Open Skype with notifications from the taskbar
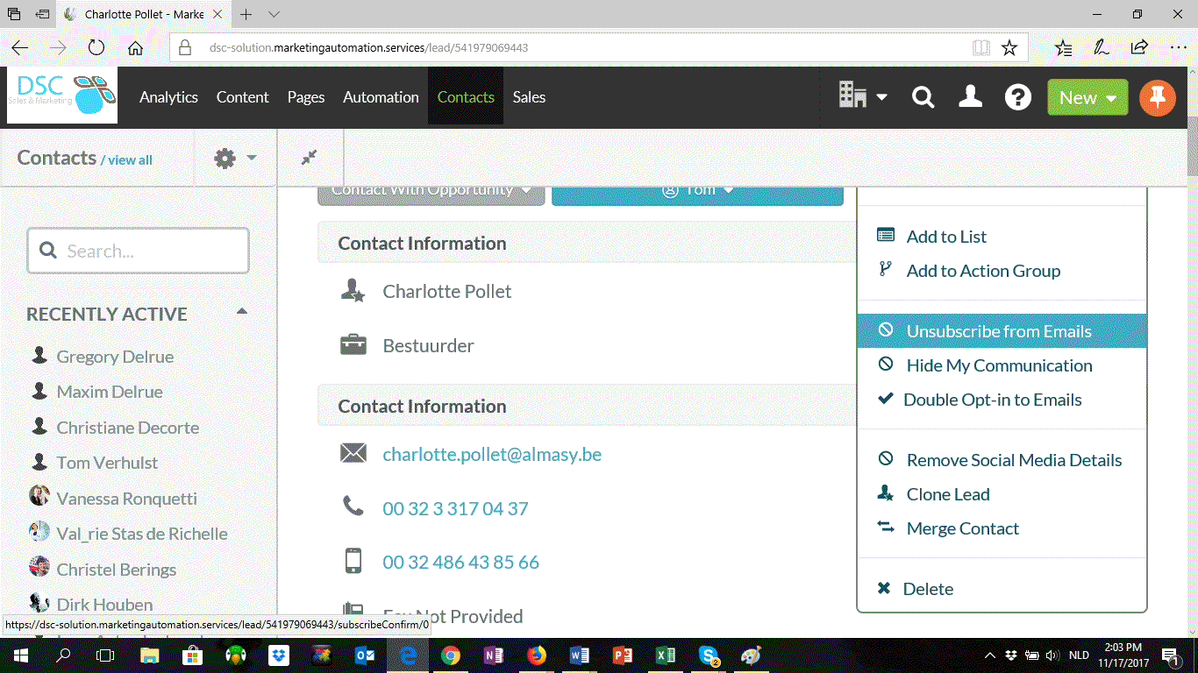Image resolution: width=1198 pixels, height=673 pixels. pyautogui.click(x=708, y=655)
